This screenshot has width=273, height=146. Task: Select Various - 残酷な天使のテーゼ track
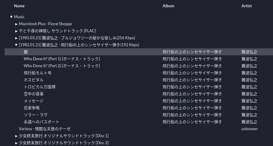[x=44, y=129]
